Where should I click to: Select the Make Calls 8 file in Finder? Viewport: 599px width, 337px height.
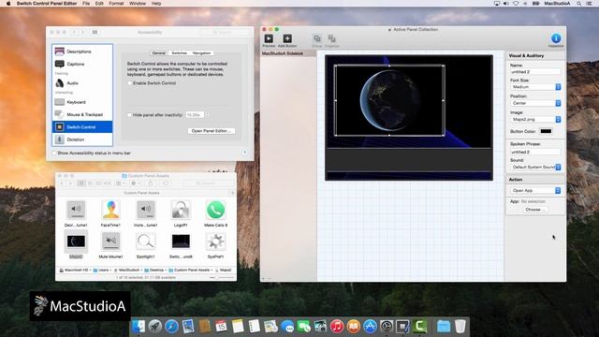(x=215, y=210)
